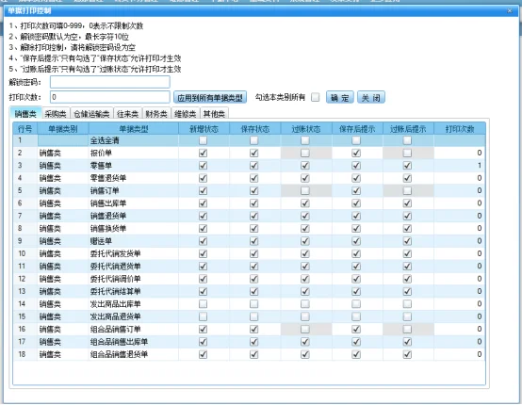The width and height of the screenshot is (522, 405).
Task: Uncheck 过账后提示 for 销售出库单
Action: point(407,203)
